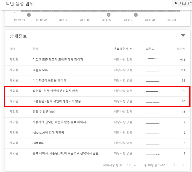Screen dimensions: 192x172
Task: Click page count 90
Action: pyautogui.click(x=183, y=91)
